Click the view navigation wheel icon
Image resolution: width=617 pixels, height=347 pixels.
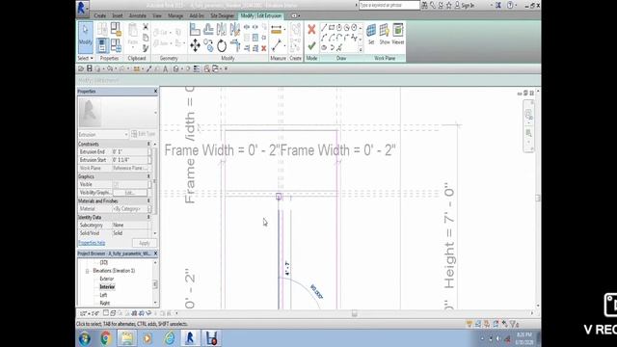pos(528,115)
